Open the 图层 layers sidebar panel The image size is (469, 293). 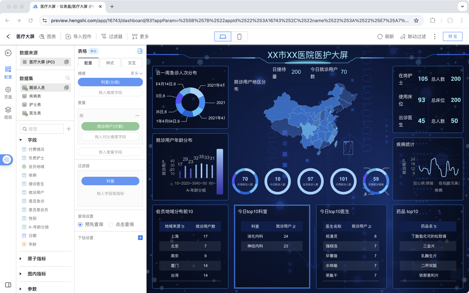8,112
